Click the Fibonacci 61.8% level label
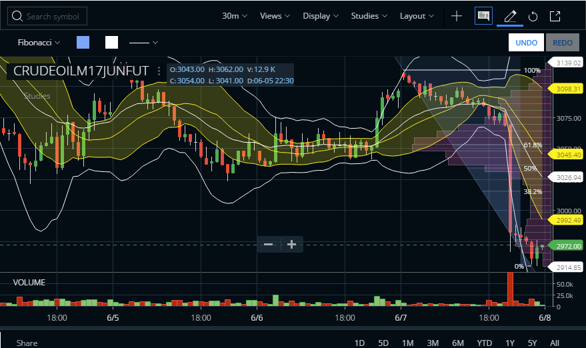This screenshot has width=586, height=348. pos(533,145)
